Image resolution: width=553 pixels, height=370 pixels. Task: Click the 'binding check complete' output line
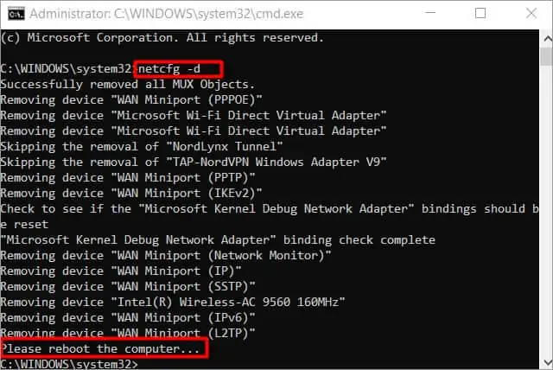[x=218, y=239]
